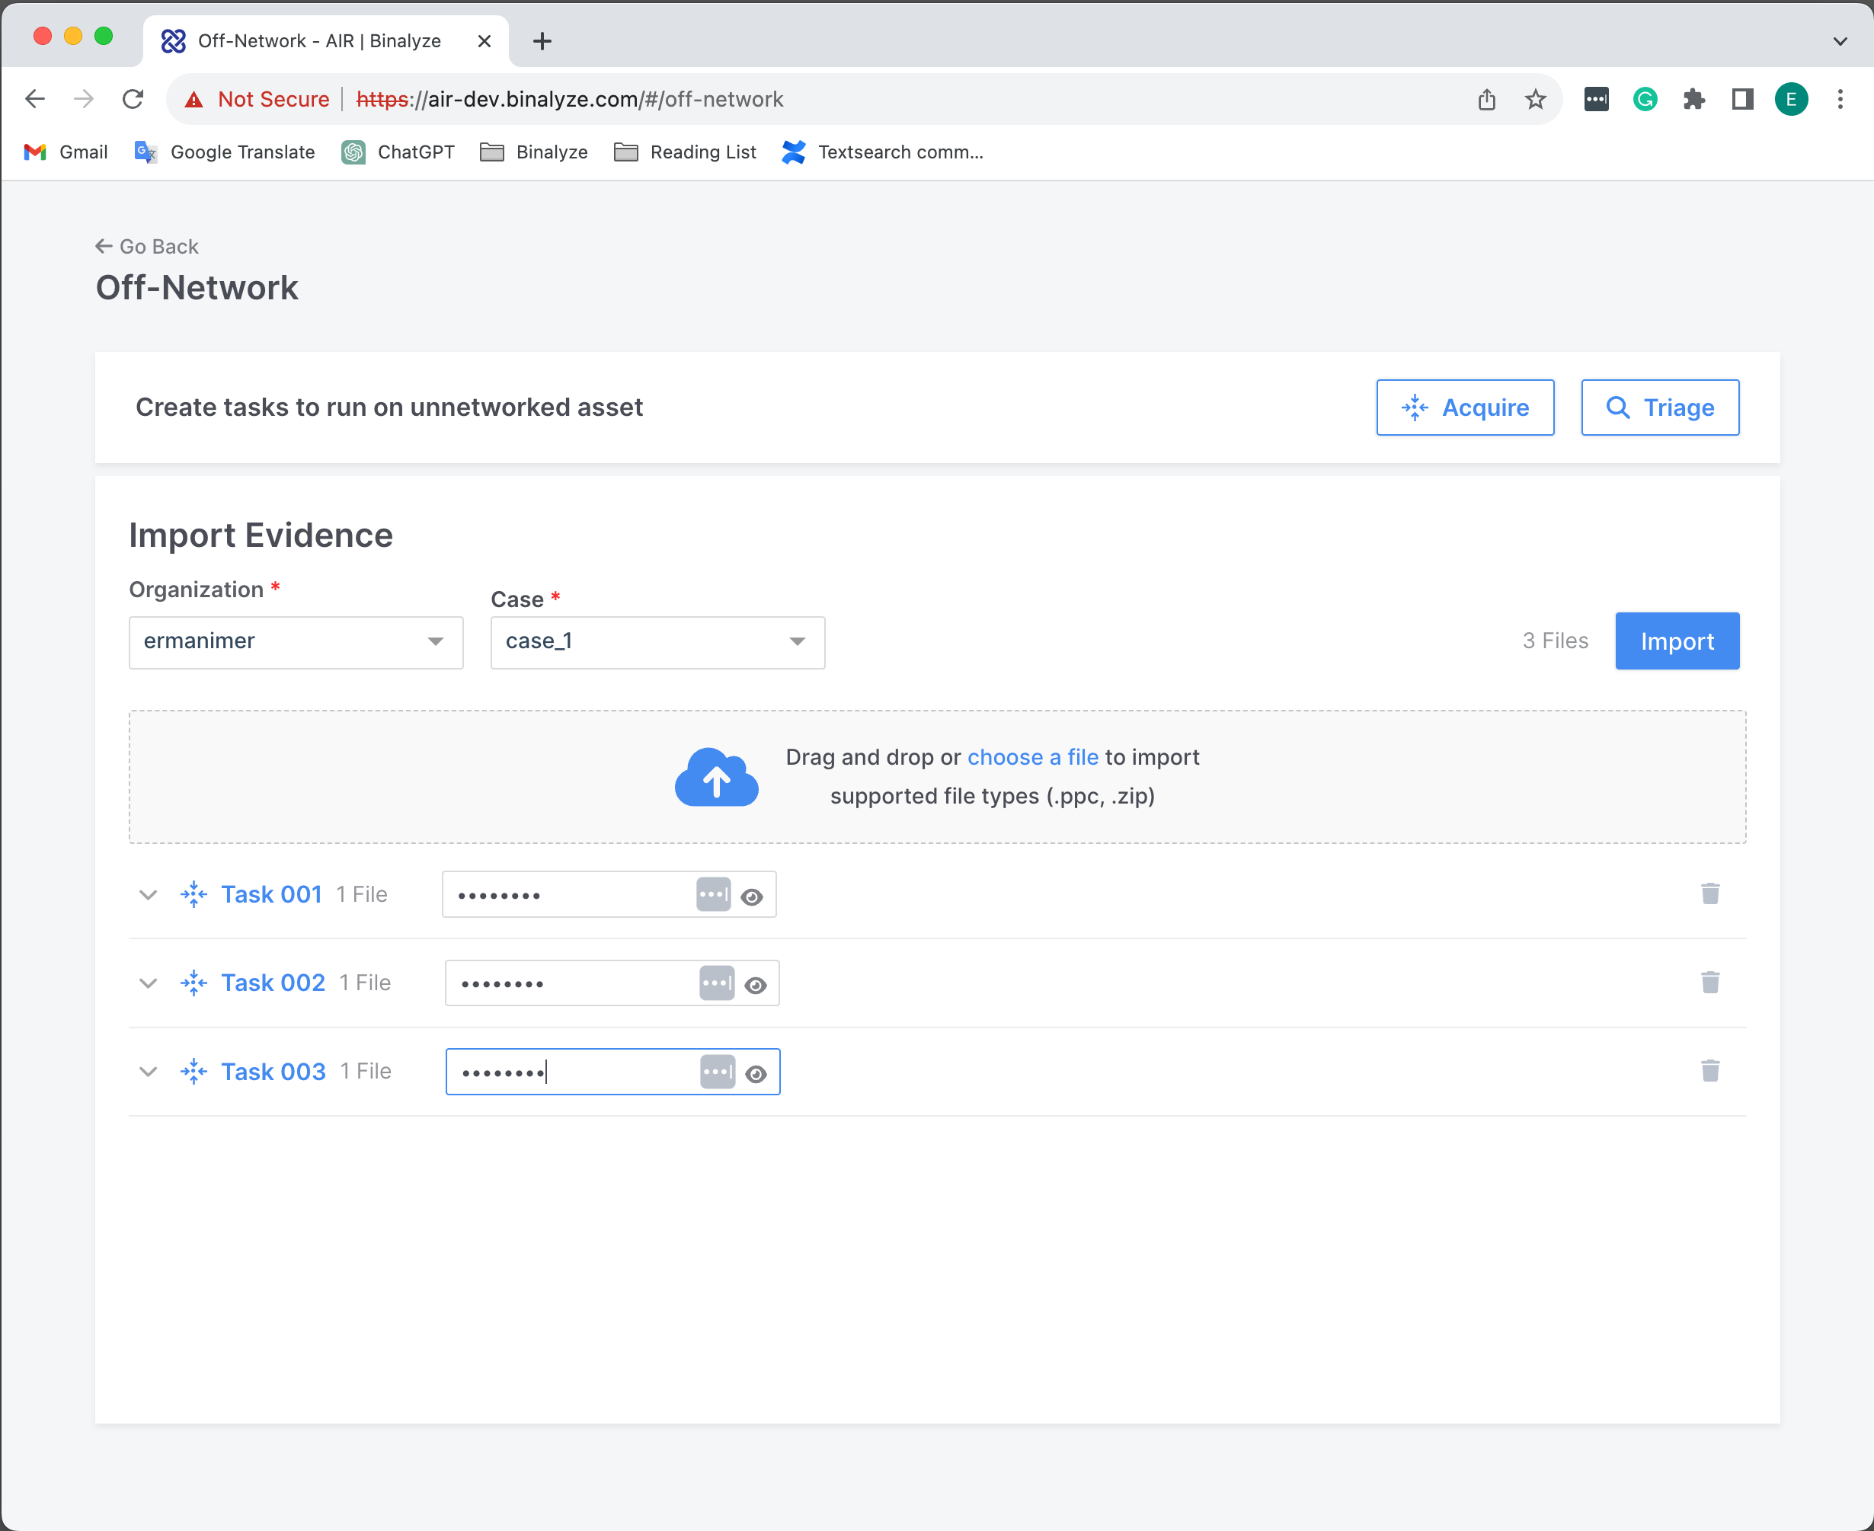
Task: Open the Chrome three-dot menu
Action: (x=1840, y=99)
